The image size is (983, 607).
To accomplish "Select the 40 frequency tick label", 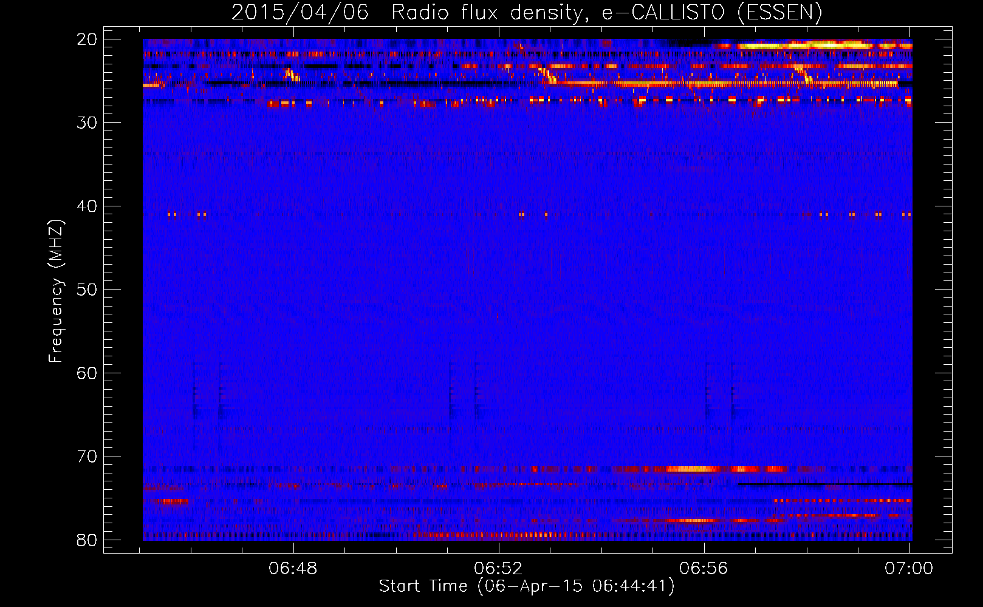I will click(87, 206).
